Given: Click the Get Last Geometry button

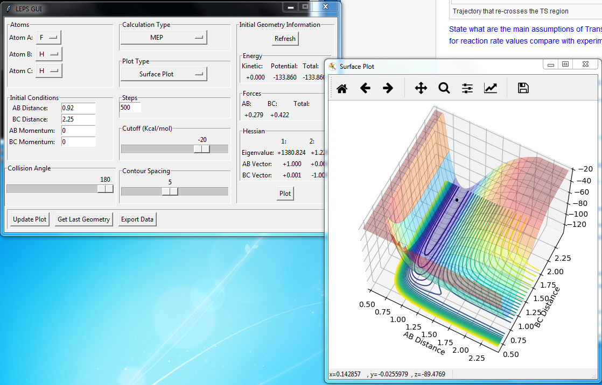Looking at the screenshot, I should point(84,219).
